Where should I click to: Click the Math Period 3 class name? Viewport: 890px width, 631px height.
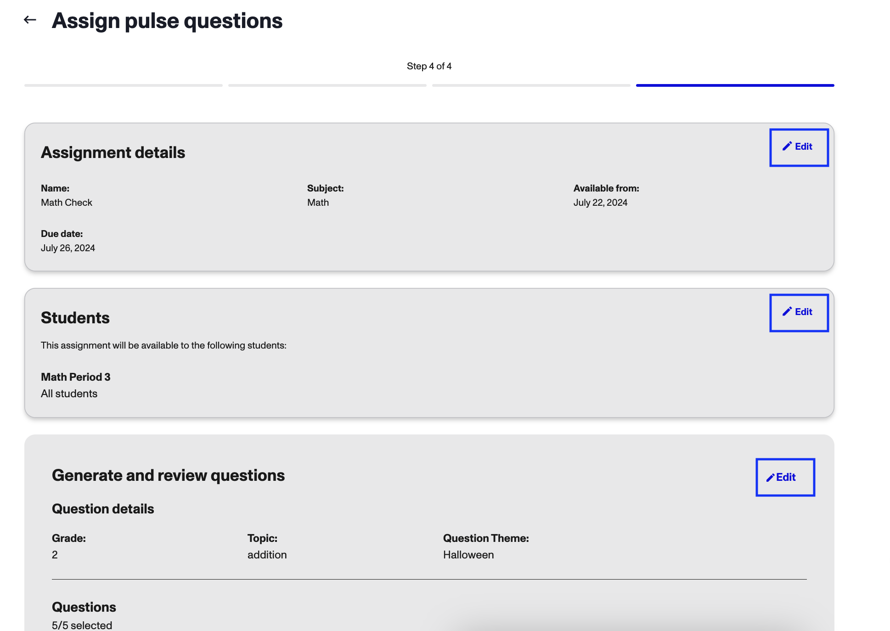pyautogui.click(x=76, y=377)
